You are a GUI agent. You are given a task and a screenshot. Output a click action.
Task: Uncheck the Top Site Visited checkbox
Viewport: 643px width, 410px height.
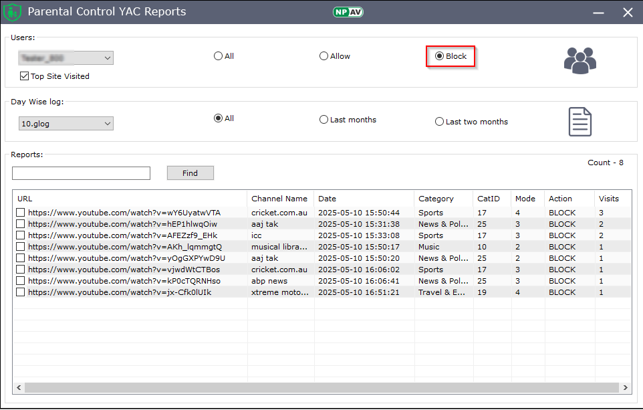pos(25,76)
